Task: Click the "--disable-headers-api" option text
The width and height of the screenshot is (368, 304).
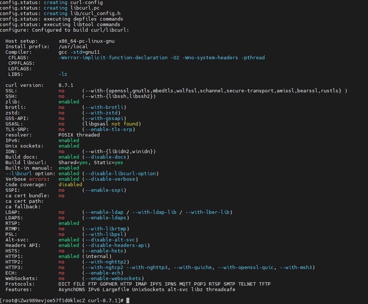Action: pos(116,245)
